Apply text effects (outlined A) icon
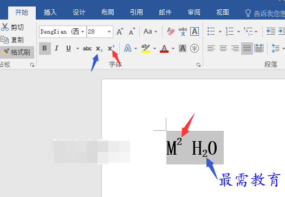285x197 pixels. coord(128,48)
